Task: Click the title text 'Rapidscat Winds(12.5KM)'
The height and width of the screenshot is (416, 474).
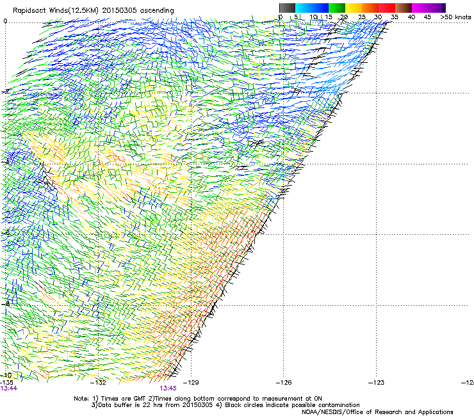Action: click(x=56, y=11)
